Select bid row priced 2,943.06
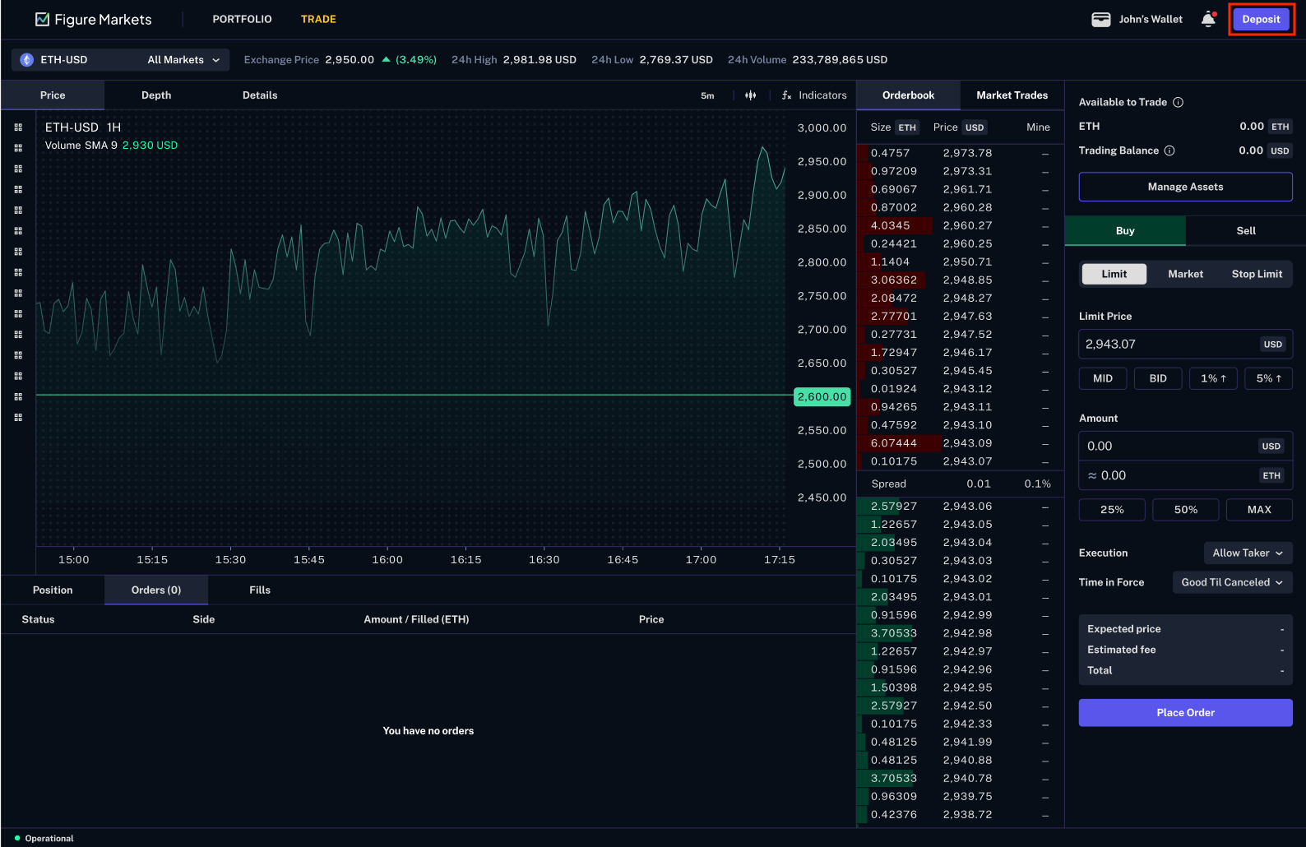 pos(960,507)
